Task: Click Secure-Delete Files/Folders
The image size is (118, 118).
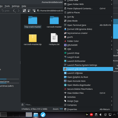Action: [88, 89]
